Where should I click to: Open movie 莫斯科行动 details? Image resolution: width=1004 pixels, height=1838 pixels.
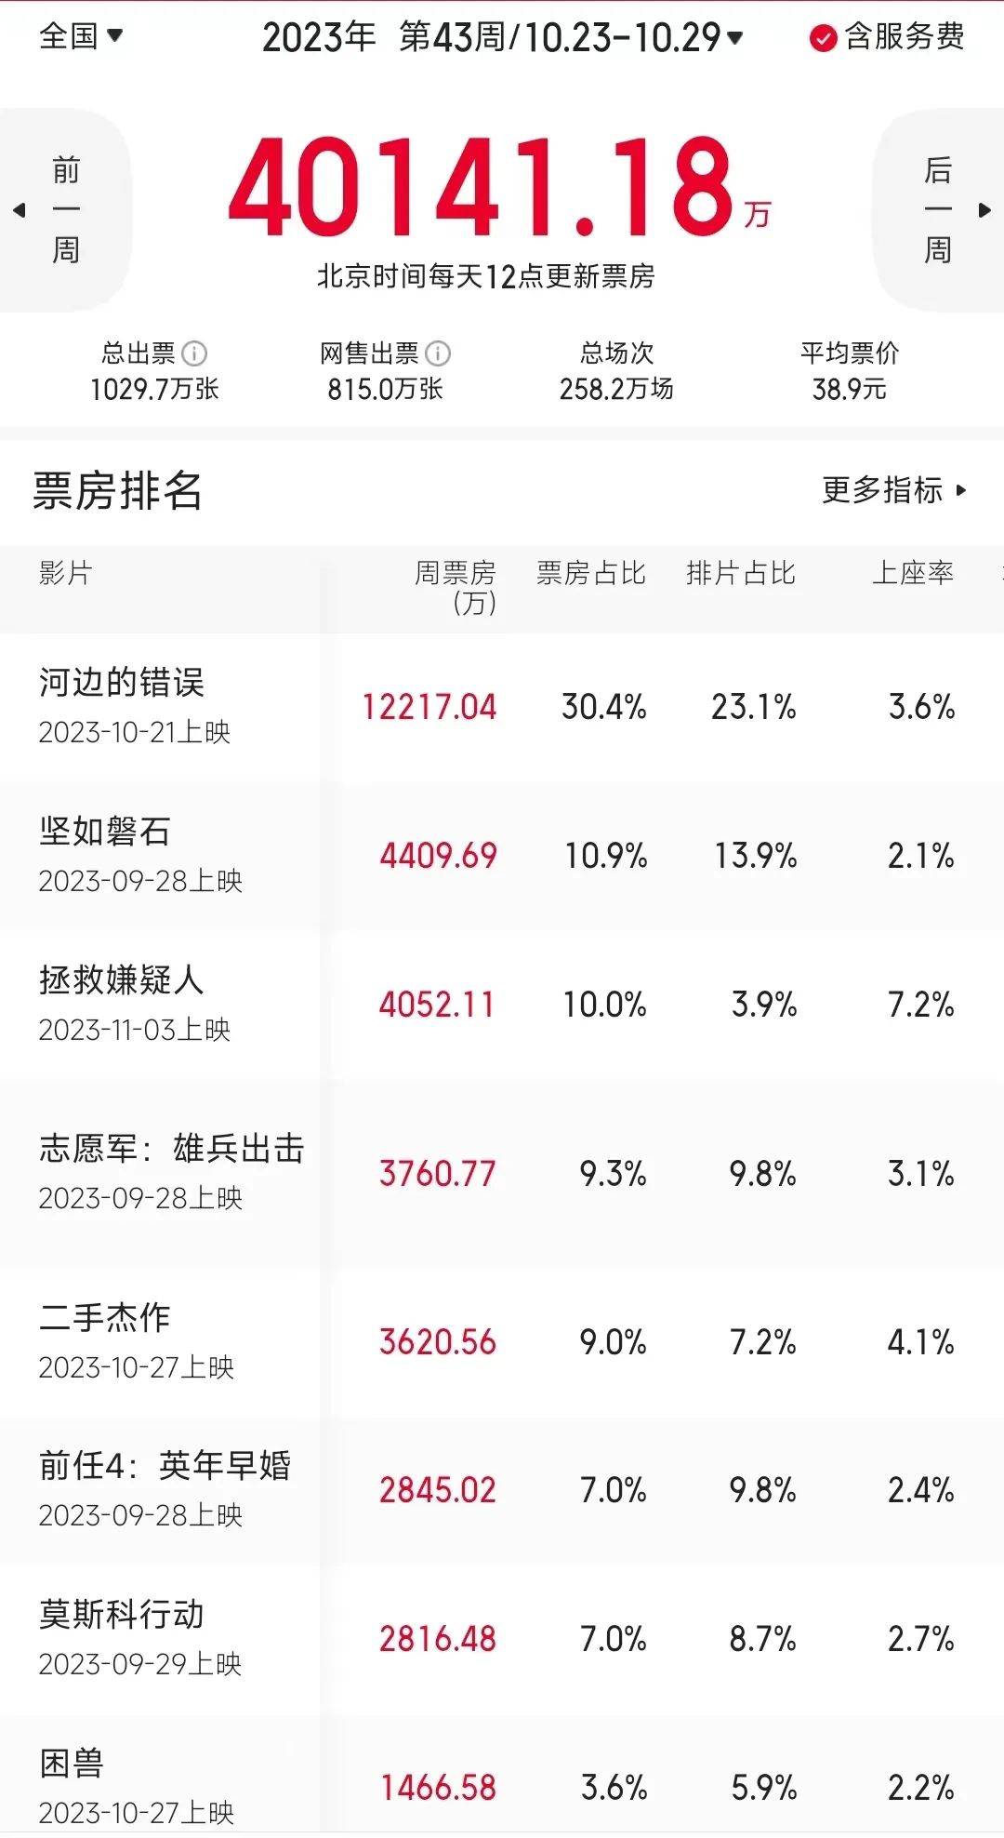[122, 1615]
